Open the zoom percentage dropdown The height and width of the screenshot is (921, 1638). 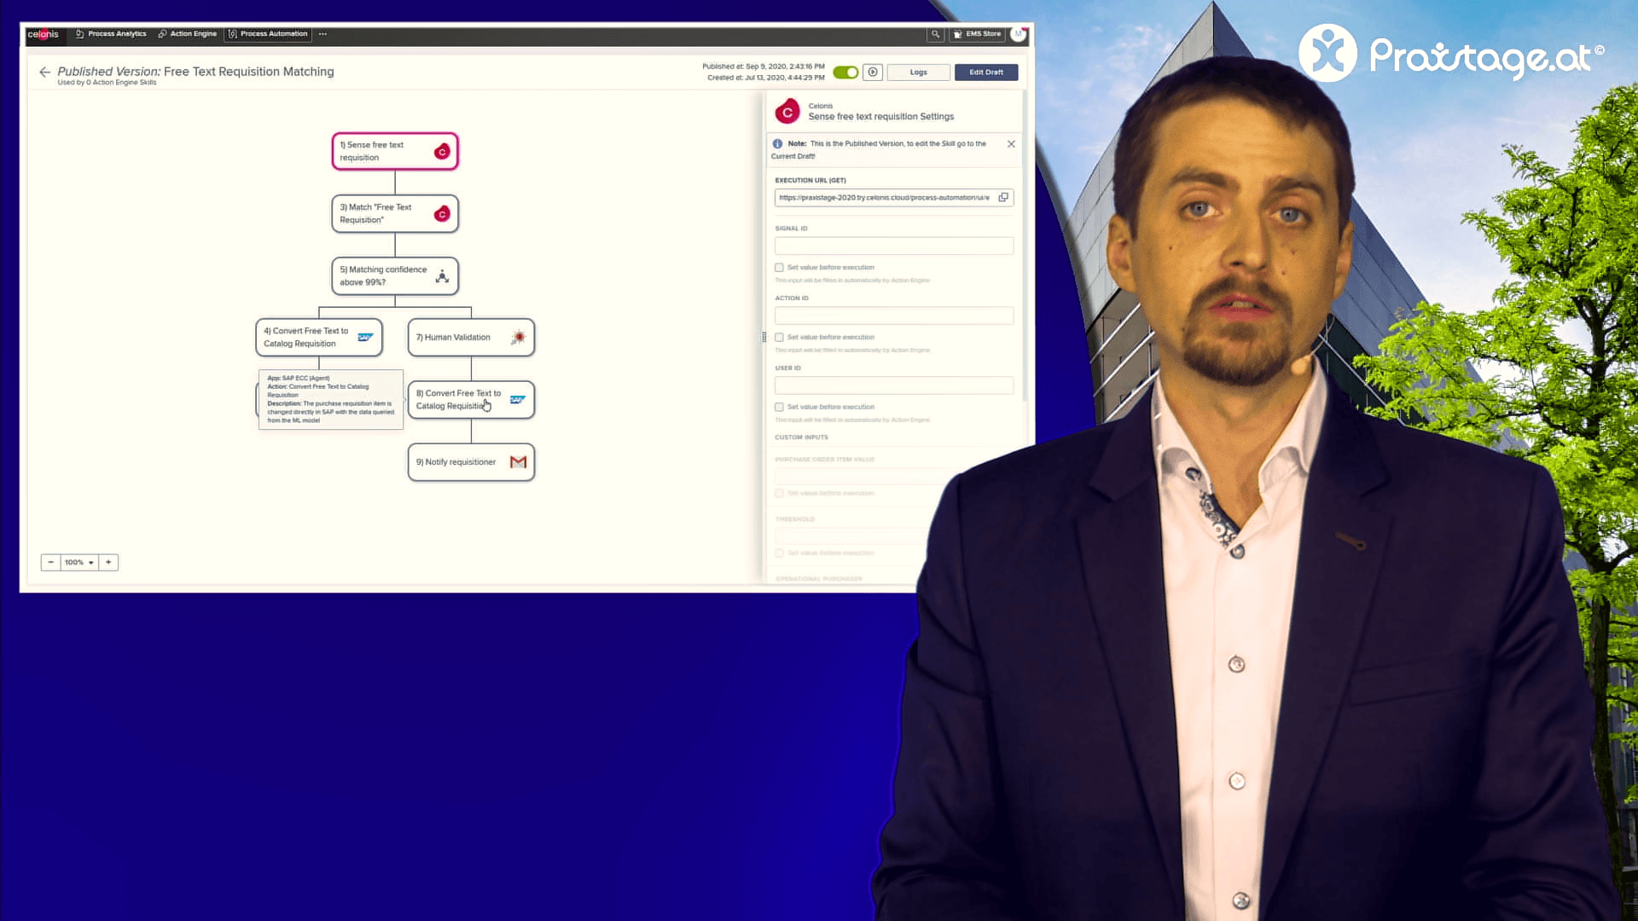coord(78,562)
